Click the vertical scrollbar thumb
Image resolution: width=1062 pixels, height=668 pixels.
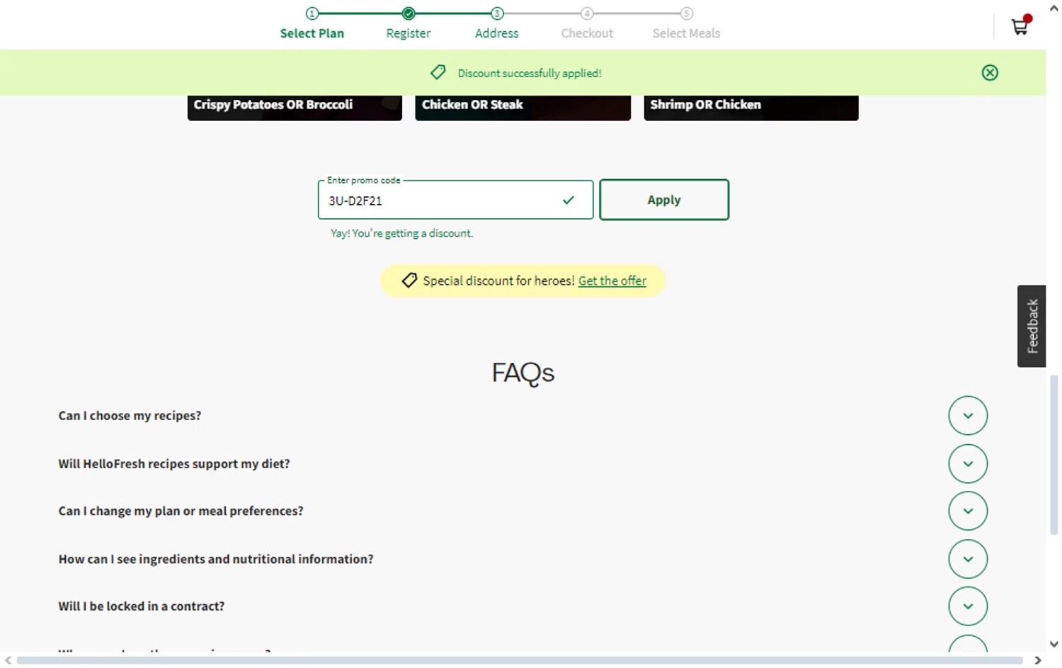(1054, 455)
